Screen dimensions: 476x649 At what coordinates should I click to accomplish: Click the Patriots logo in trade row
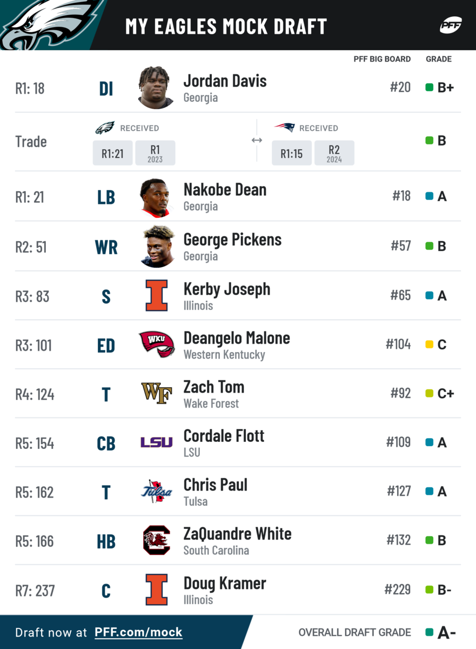pyautogui.click(x=284, y=128)
